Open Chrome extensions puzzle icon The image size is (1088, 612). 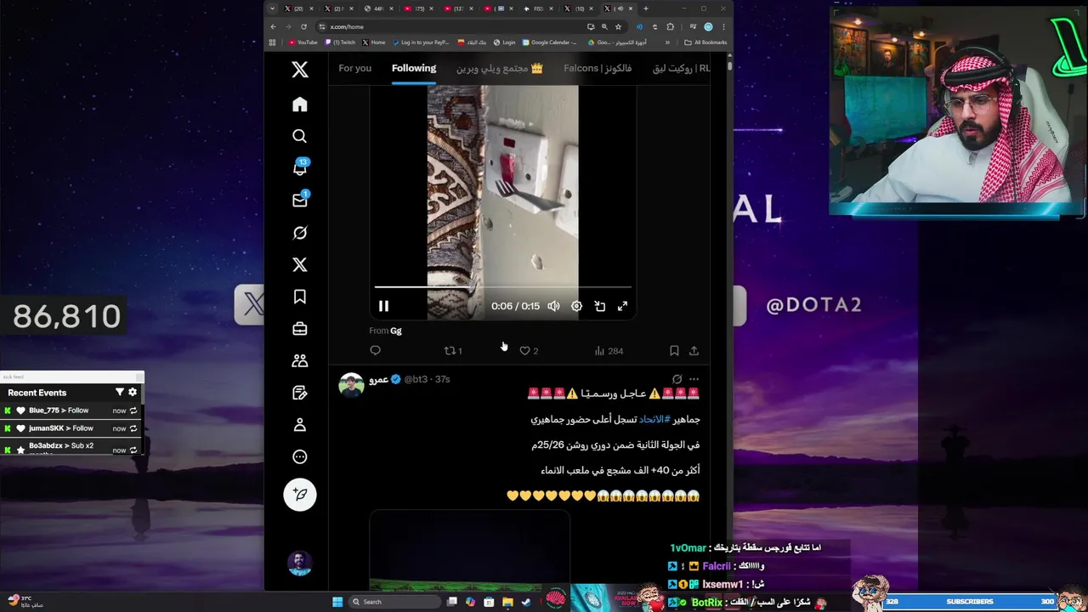670,26
